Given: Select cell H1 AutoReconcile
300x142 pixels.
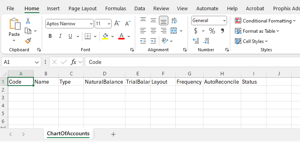Looking at the screenshot, I should pos(222,82).
